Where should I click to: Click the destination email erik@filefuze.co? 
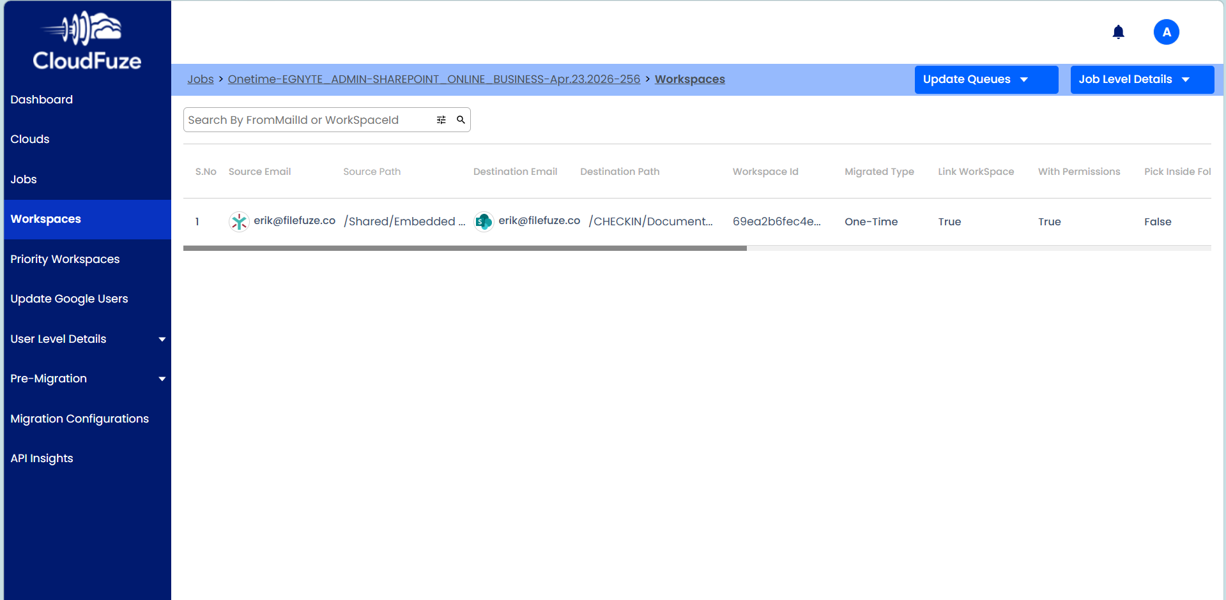[539, 220]
